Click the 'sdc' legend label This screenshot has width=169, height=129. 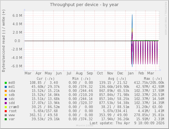(12, 99)
